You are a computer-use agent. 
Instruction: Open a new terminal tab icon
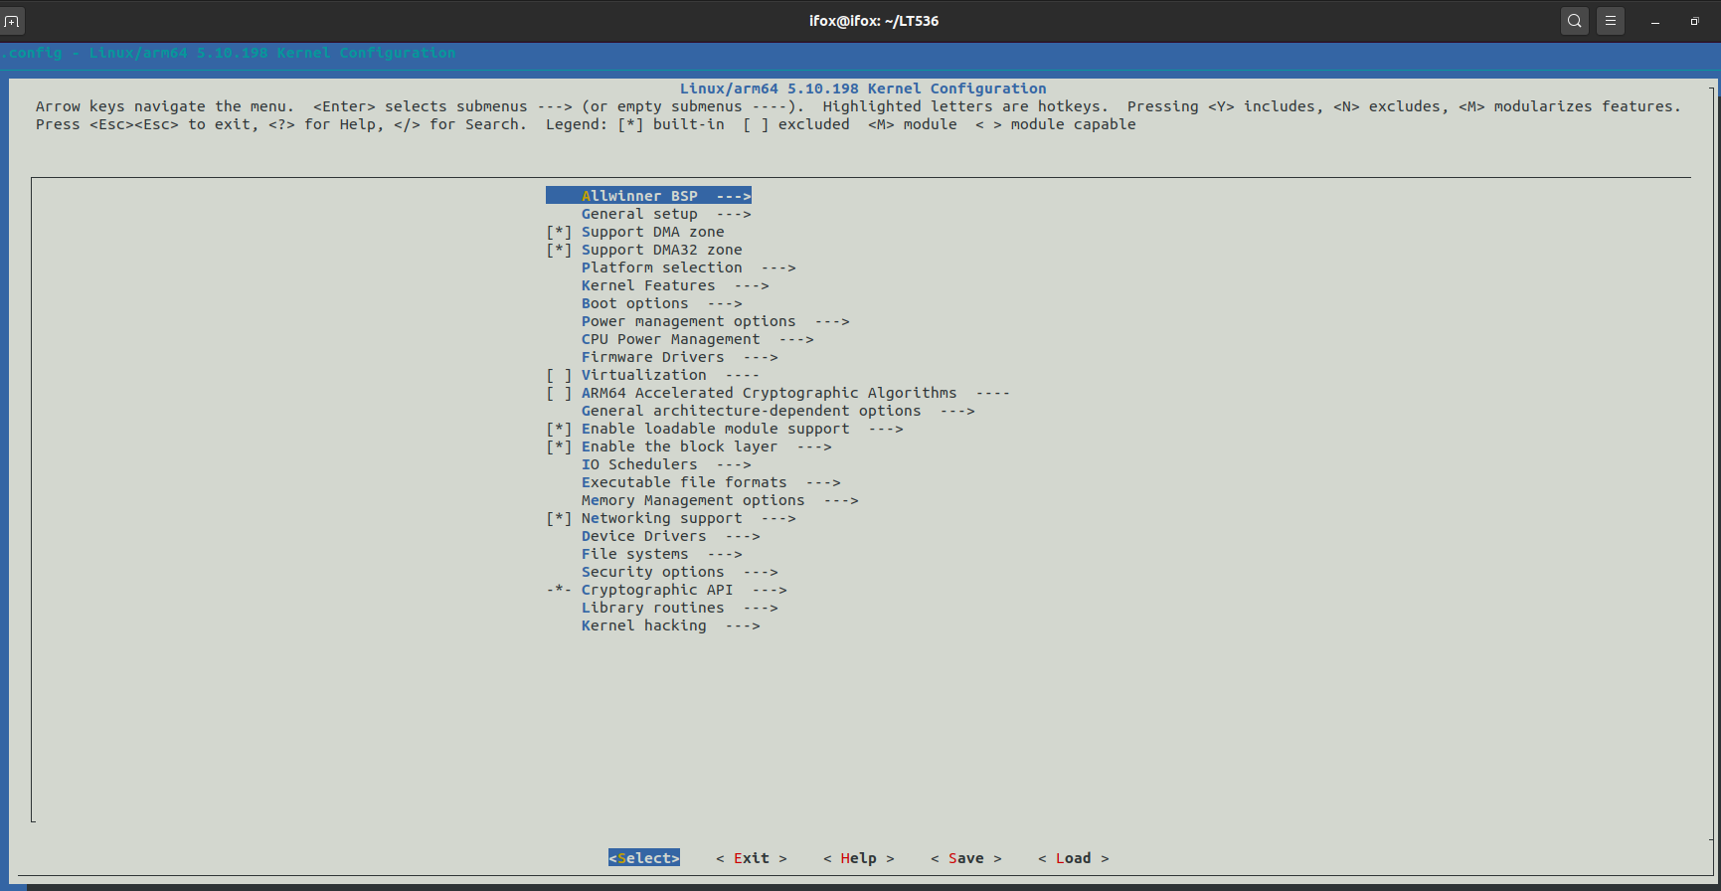[12, 21]
